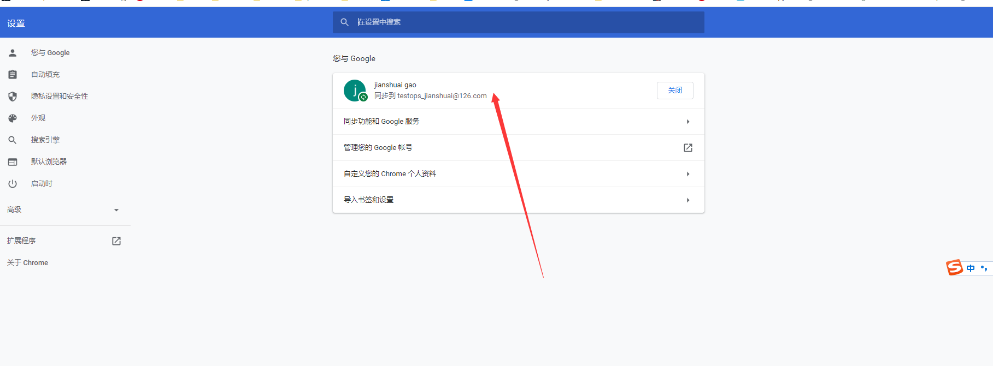
Task: Click the synced email testops_jianshuai@126.com text
Action: click(442, 96)
